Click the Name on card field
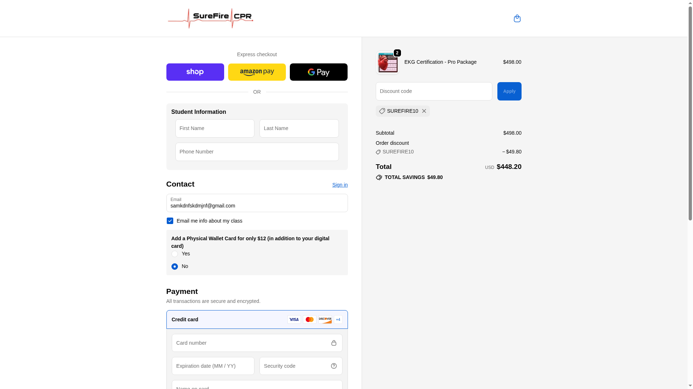693x389 pixels. 257,385
